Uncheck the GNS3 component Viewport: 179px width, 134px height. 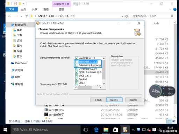click(x=77, y=83)
